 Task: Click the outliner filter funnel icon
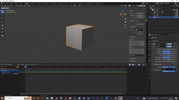click(174, 6)
